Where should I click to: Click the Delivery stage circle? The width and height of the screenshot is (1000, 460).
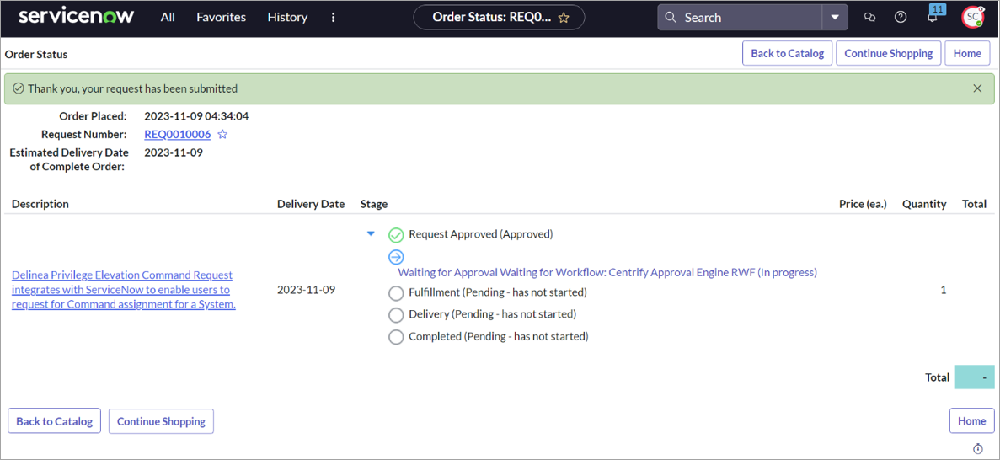click(396, 315)
